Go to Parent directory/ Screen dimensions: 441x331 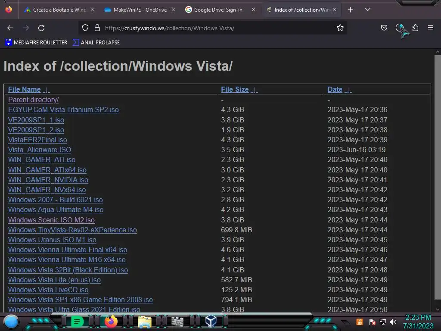[x=33, y=100]
